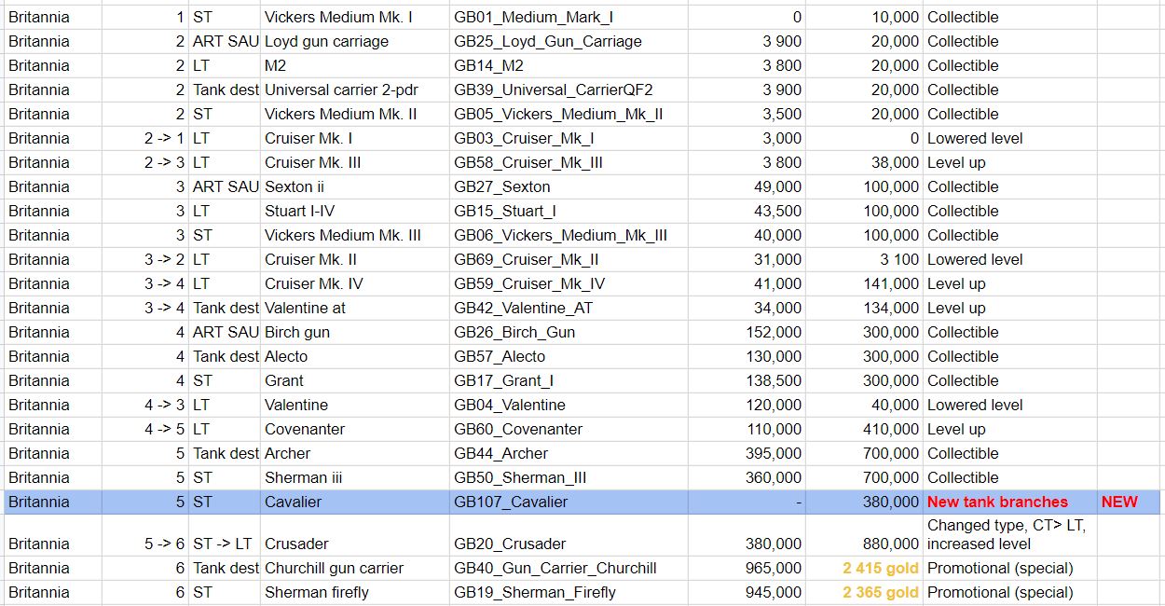This screenshot has height=606, width=1165.
Task: Click 'Promotional (special)' in Sherman firefly row
Action: click(x=1010, y=592)
